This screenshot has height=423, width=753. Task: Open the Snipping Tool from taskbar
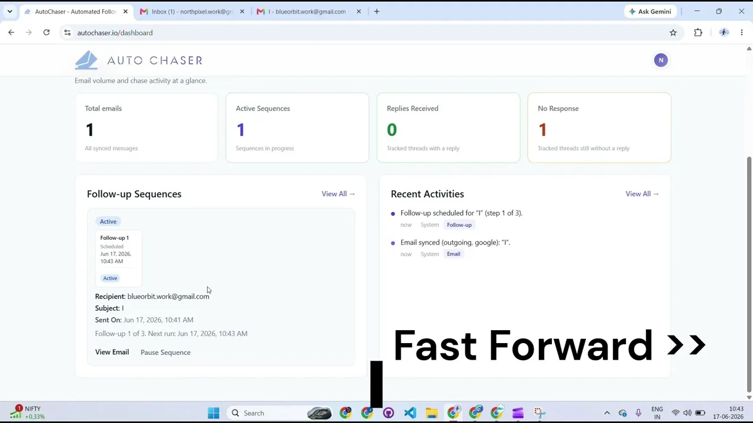(539, 413)
